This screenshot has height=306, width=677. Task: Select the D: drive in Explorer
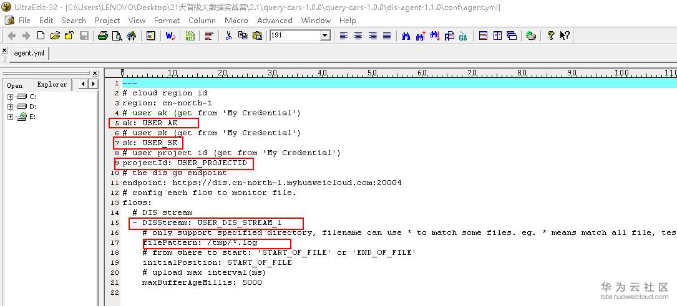click(x=33, y=107)
